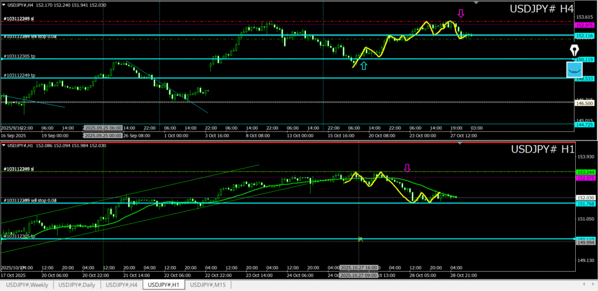This screenshot has height=291, width=598.
Task: Click the white pen nib icon
Action: [x=574, y=51]
